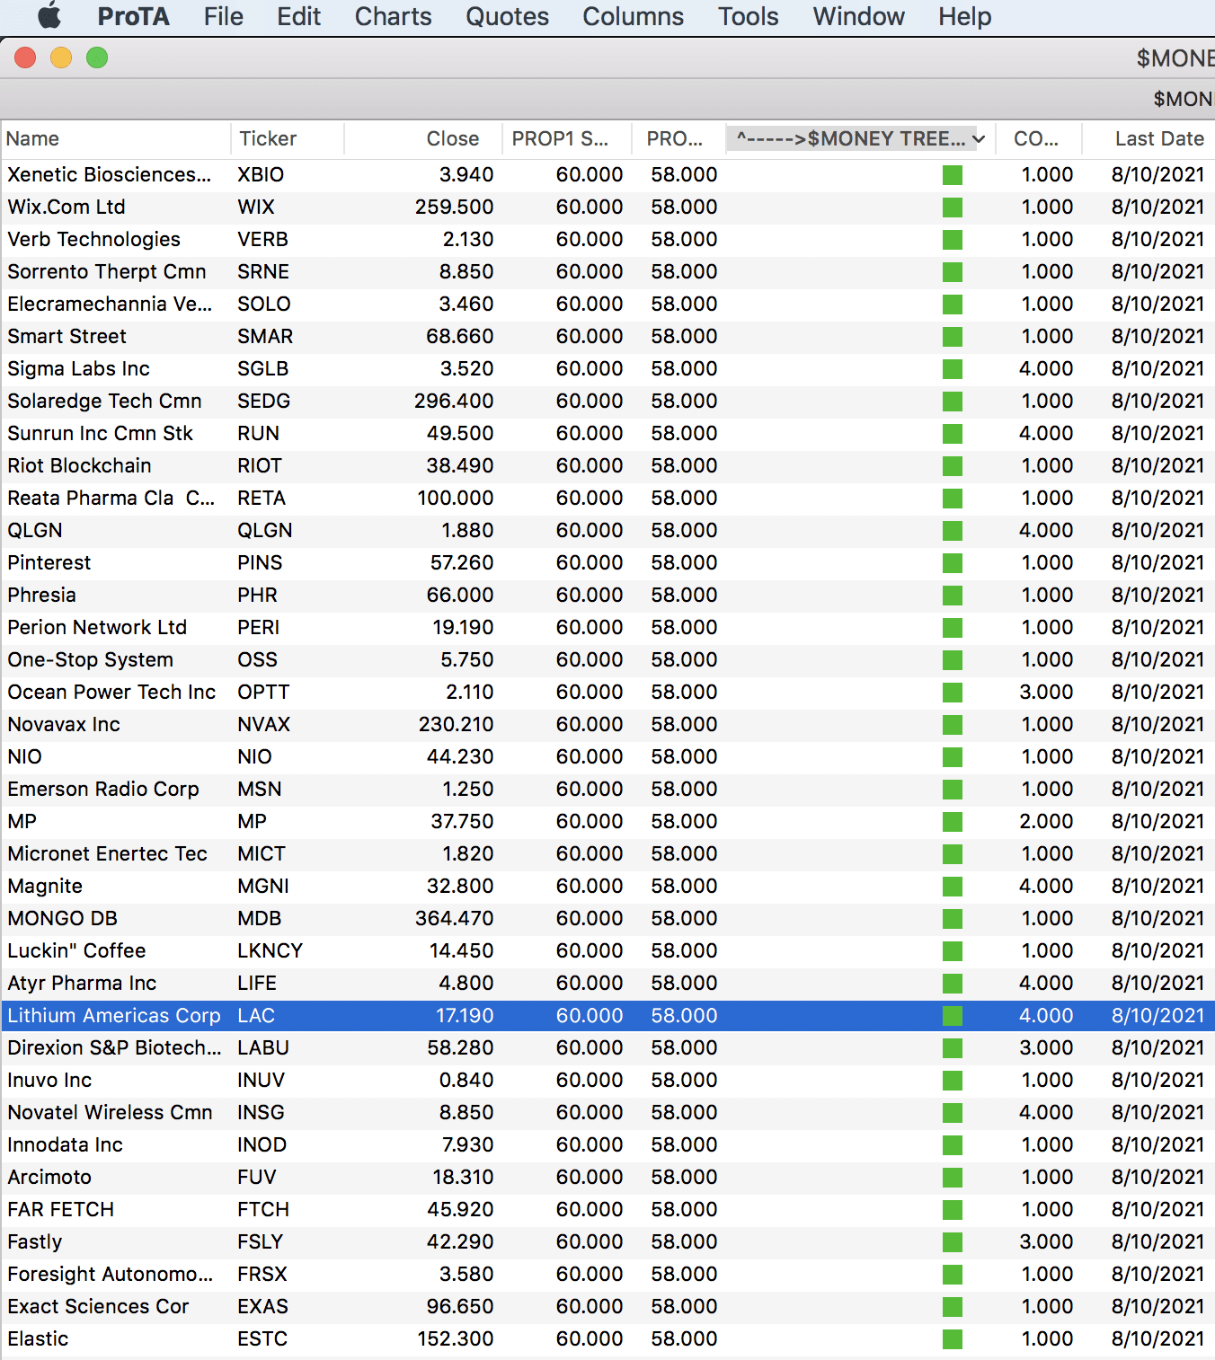Click the 259.500 close price for WIX
Screen dimensions: 1215x1360
point(454,207)
